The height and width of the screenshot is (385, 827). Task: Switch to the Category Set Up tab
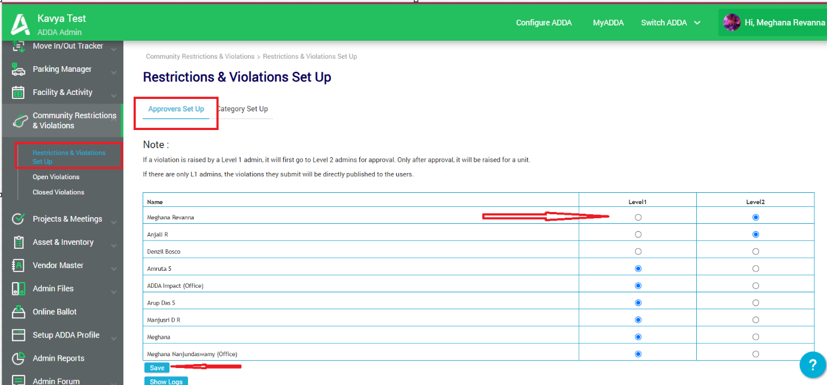(x=242, y=109)
